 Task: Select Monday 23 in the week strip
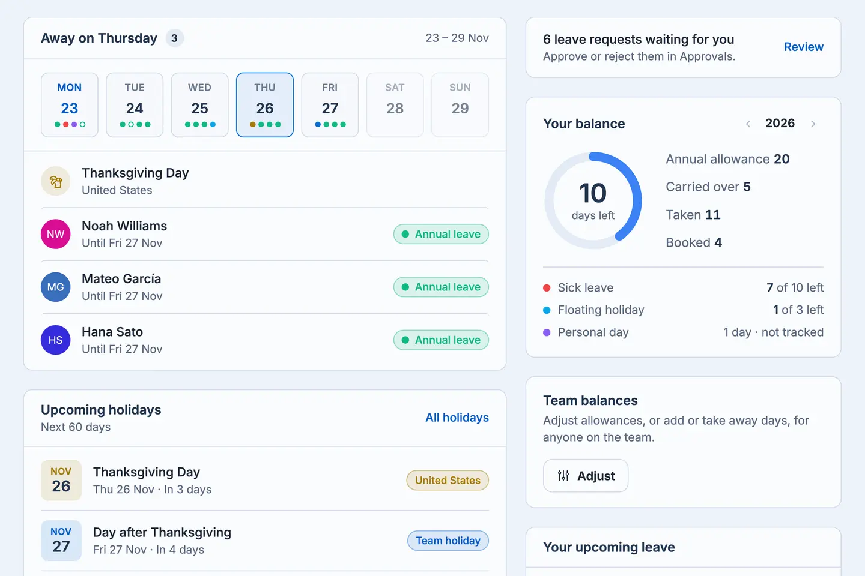point(70,105)
